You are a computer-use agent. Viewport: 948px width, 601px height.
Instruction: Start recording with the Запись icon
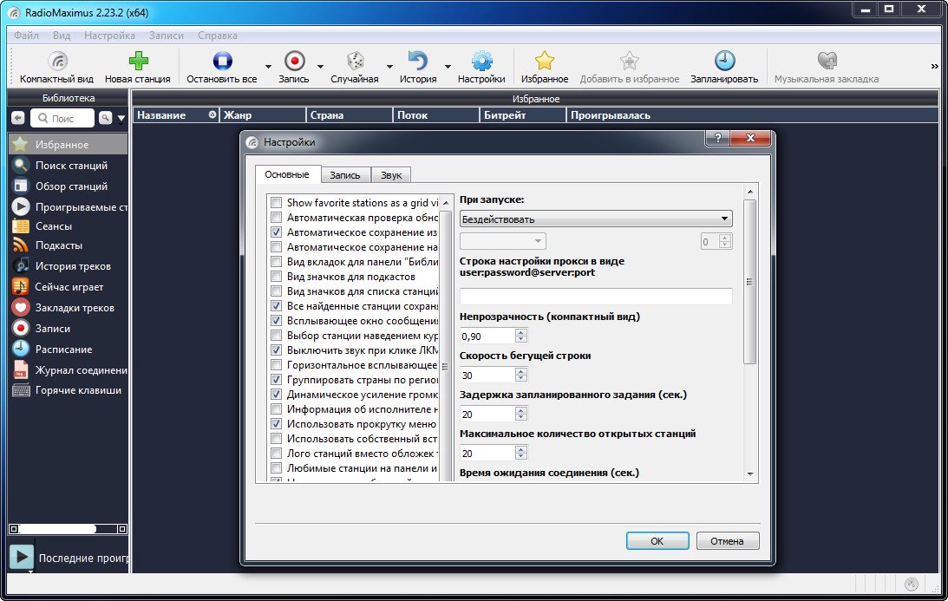pyautogui.click(x=294, y=61)
